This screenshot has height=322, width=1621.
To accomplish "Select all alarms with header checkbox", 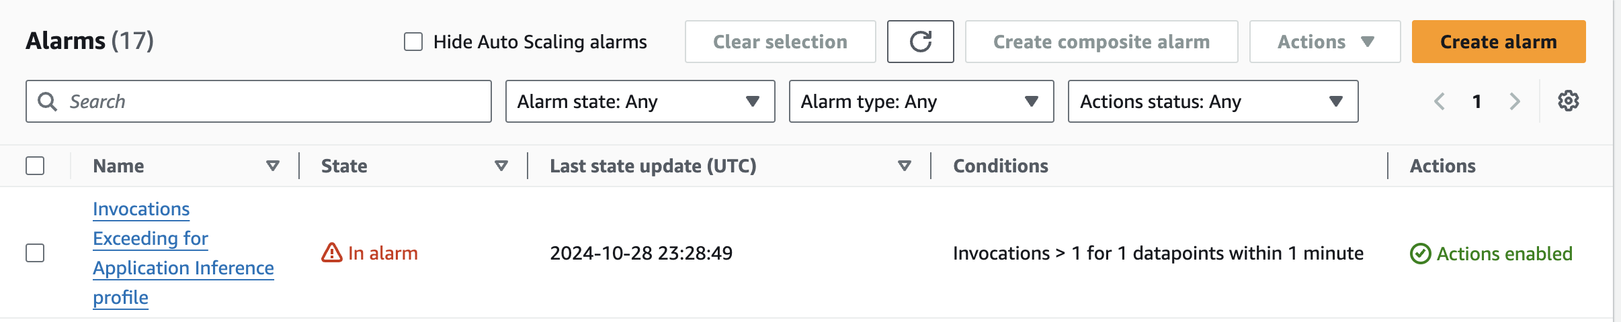I will (x=35, y=166).
